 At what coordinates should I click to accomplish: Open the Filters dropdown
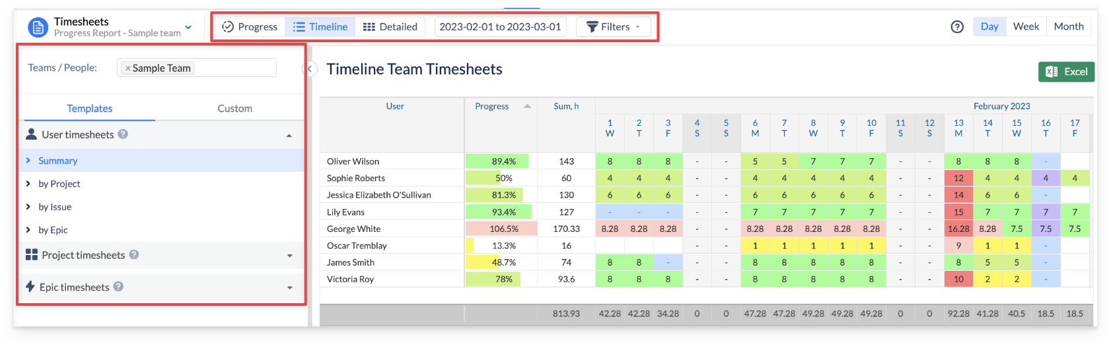click(x=614, y=27)
